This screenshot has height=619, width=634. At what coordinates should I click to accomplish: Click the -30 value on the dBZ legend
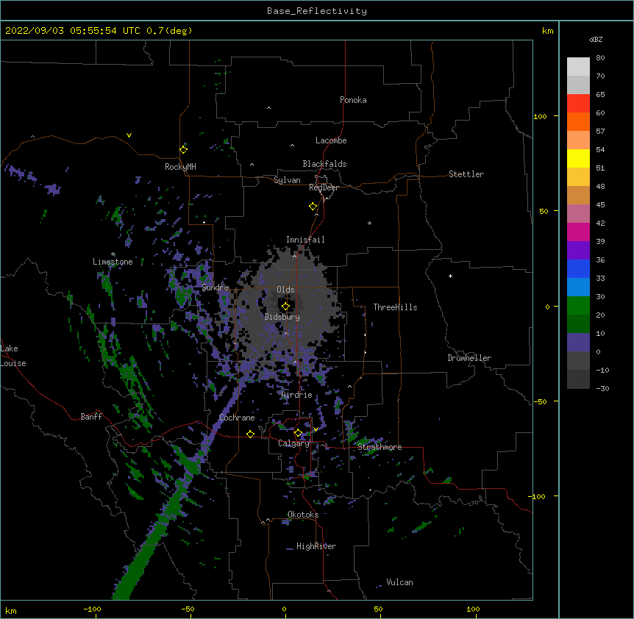coord(602,388)
